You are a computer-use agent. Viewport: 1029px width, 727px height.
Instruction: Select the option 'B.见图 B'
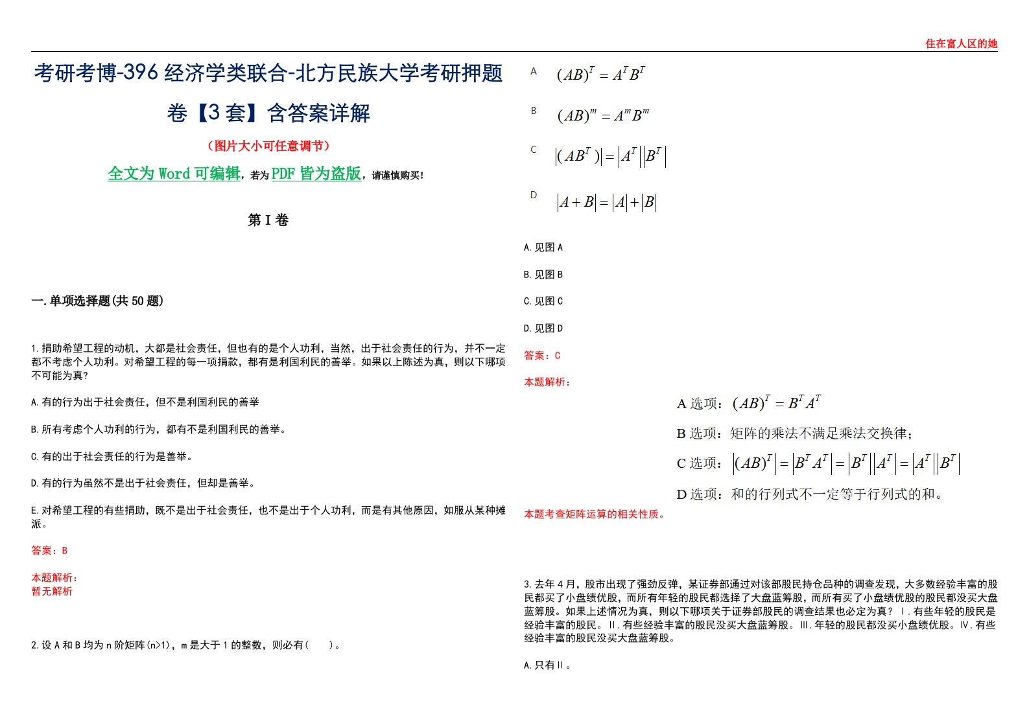tap(543, 275)
